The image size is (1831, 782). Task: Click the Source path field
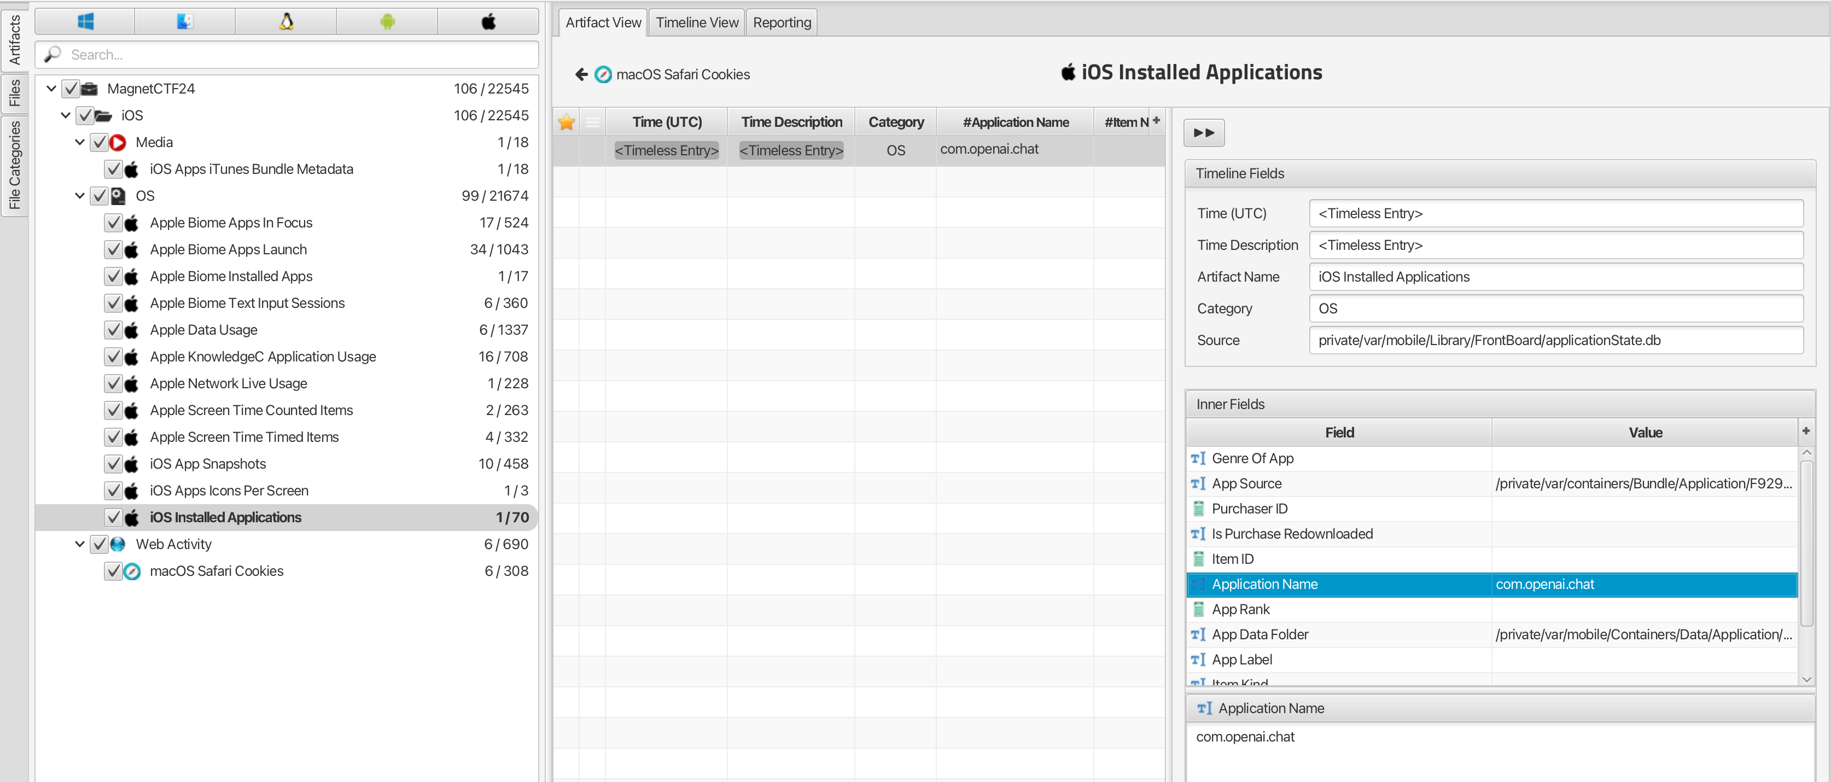click(x=1556, y=340)
